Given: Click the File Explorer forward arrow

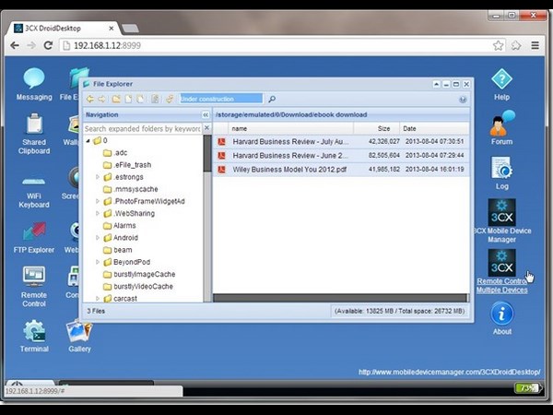Looking at the screenshot, I should click(101, 100).
